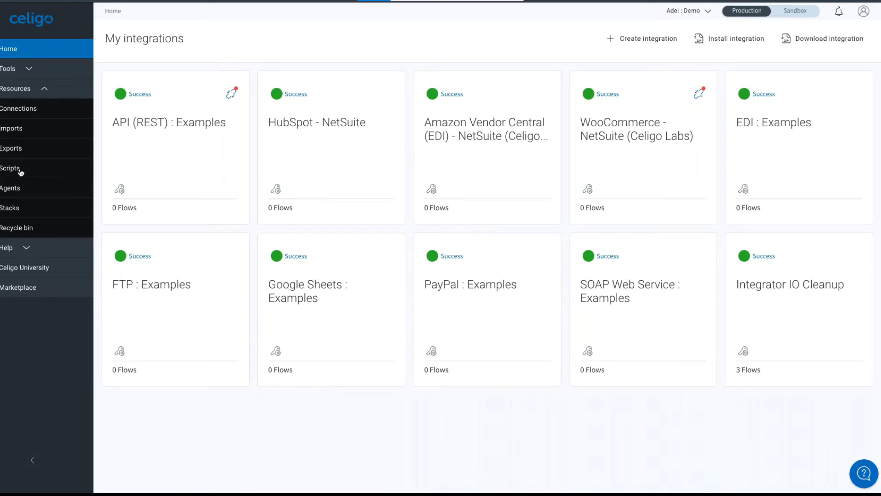Click the Install integration button
The height and width of the screenshot is (496, 881).
pyautogui.click(x=729, y=39)
